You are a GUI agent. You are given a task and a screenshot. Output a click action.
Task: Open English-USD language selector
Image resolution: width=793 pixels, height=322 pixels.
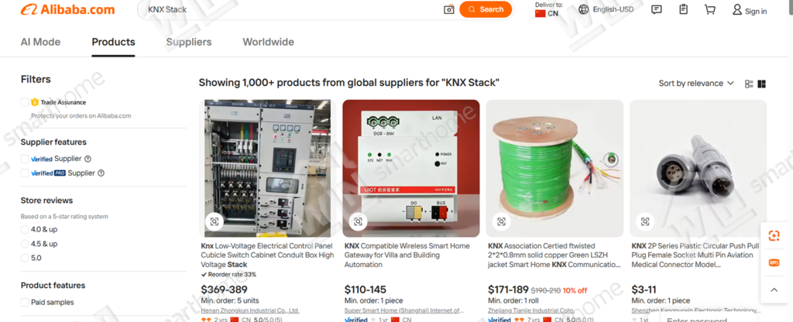[606, 9]
